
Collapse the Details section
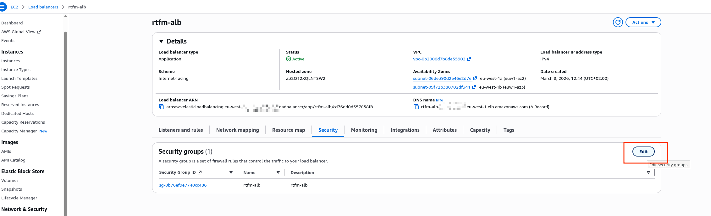coord(161,41)
